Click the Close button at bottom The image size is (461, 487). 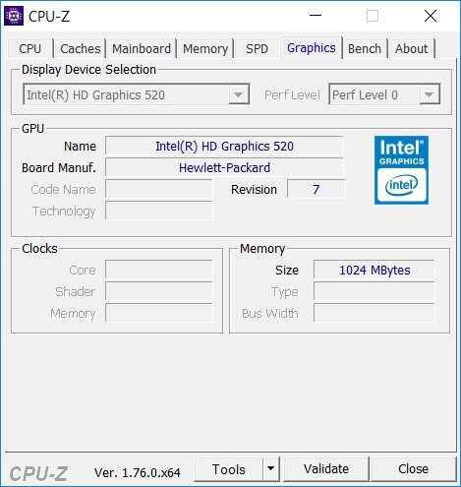click(x=413, y=469)
